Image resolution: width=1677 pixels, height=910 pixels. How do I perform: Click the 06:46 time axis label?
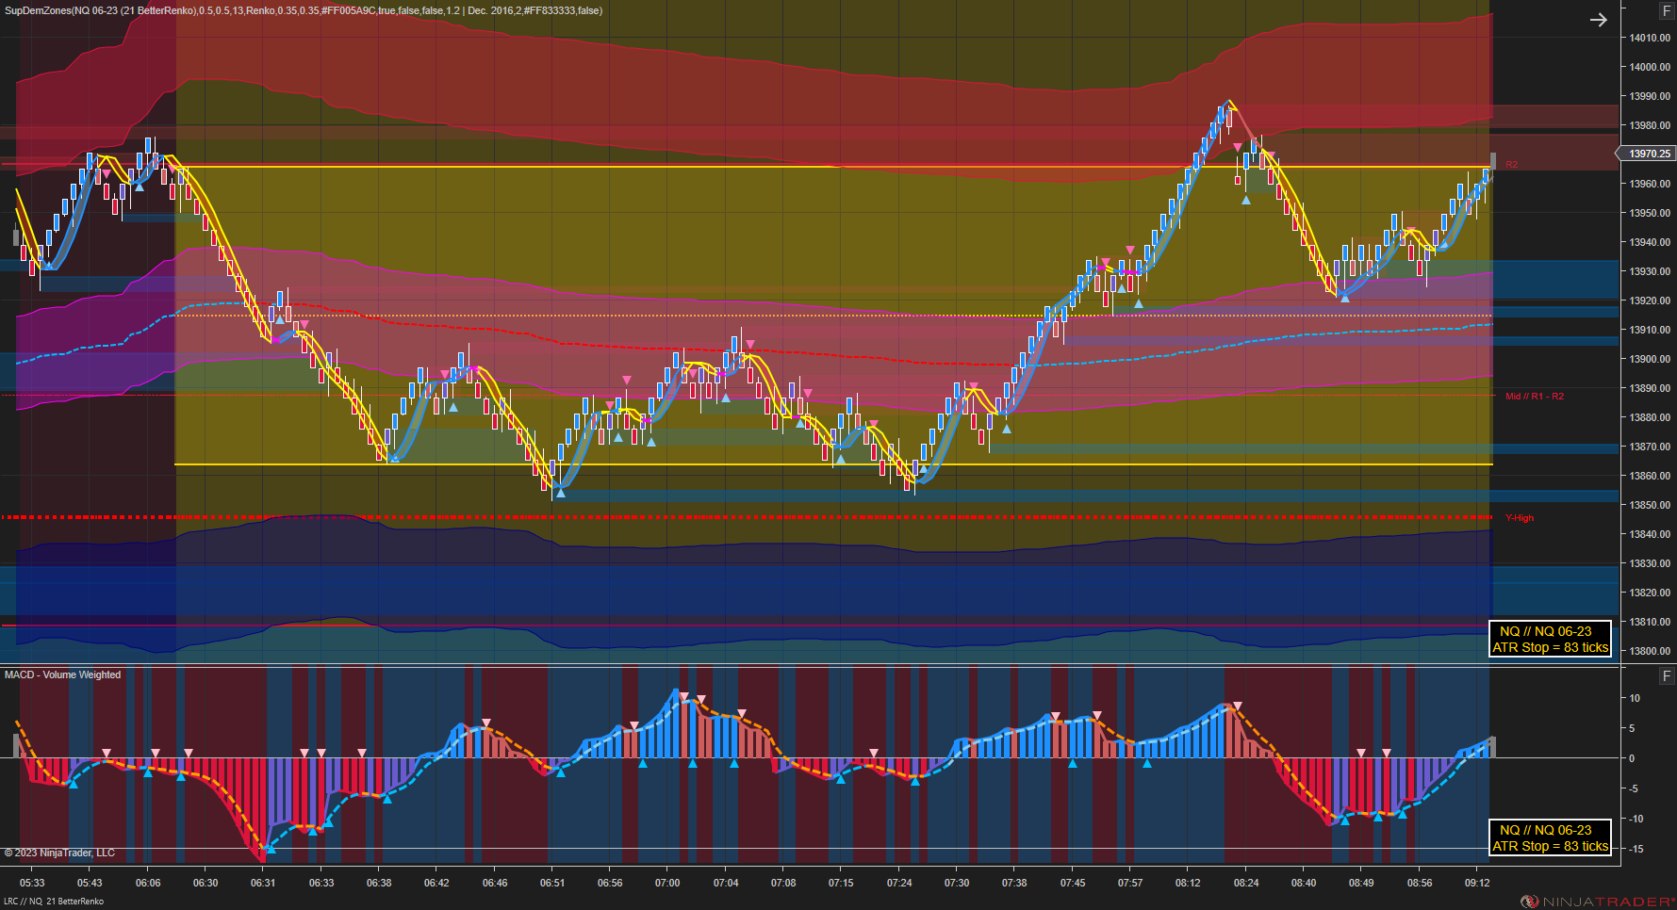point(495,883)
